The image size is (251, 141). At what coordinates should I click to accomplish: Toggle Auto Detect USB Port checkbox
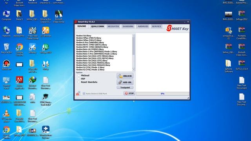[x=84, y=94]
